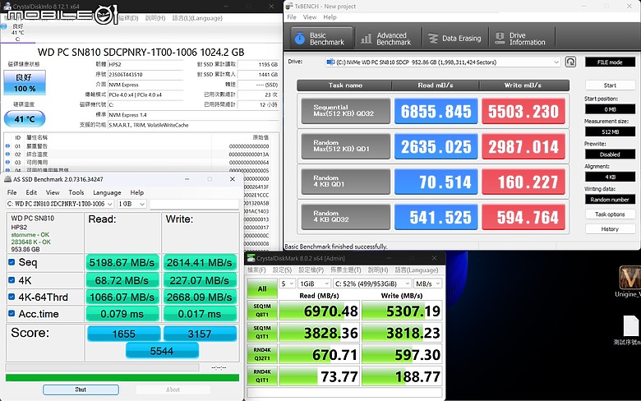Click the 41 °C temperature indicator
This screenshot has height=401, width=641.
[x=25, y=119]
